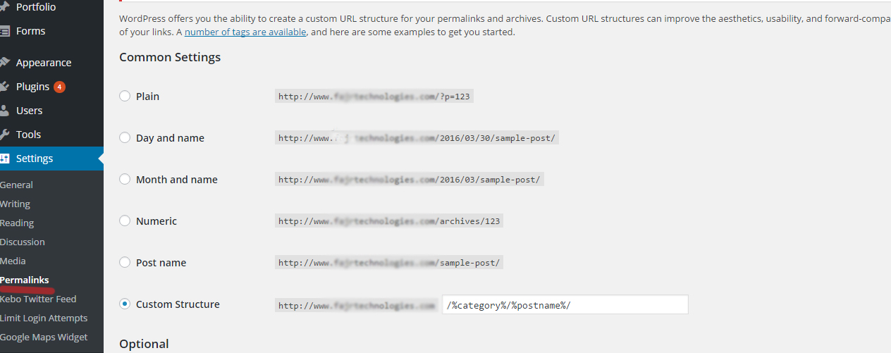
Task: Open General settings submenu item
Action: (16, 185)
